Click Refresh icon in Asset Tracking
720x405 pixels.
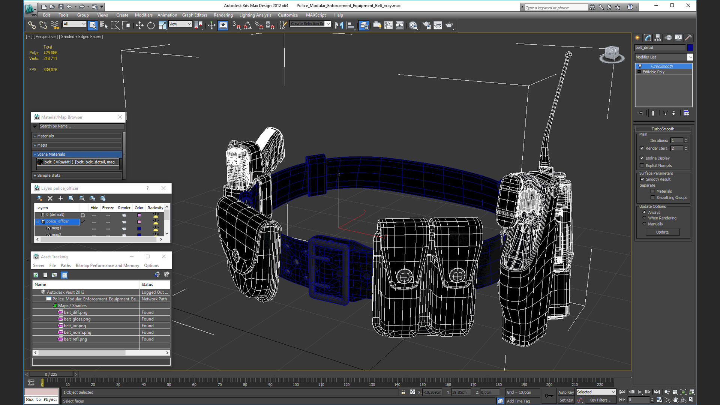(x=36, y=275)
